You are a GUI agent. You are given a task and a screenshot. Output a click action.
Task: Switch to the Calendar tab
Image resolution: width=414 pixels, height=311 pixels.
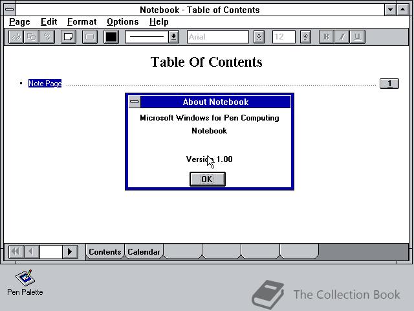[x=144, y=252]
